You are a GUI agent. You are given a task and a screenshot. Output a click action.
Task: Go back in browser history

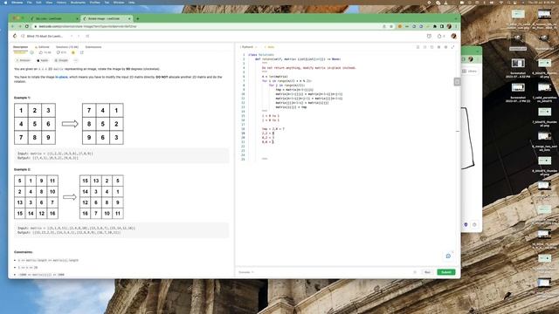tap(13, 26)
